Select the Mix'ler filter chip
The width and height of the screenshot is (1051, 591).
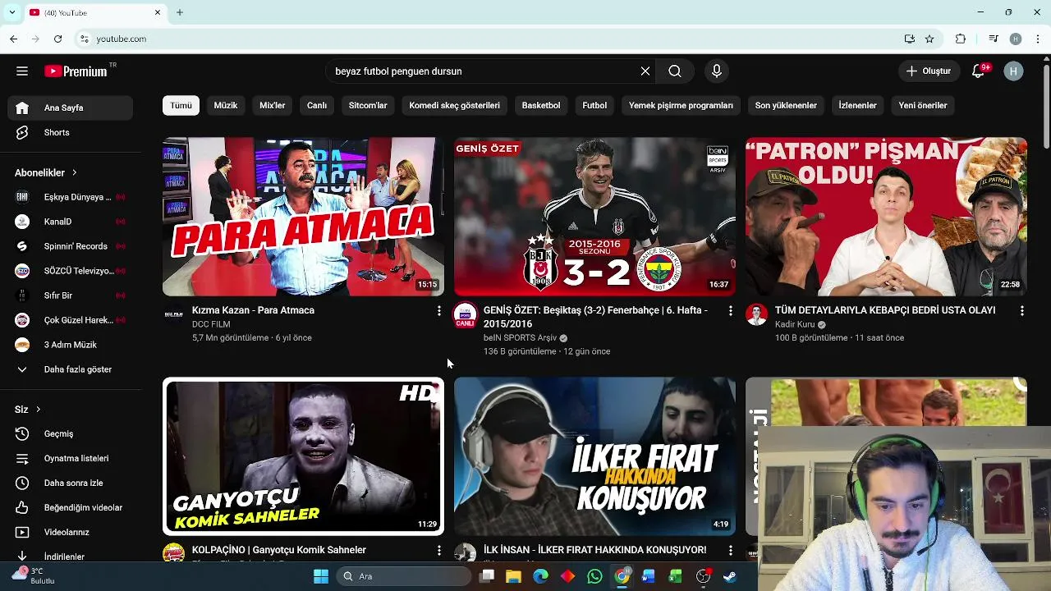coord(273,105)
